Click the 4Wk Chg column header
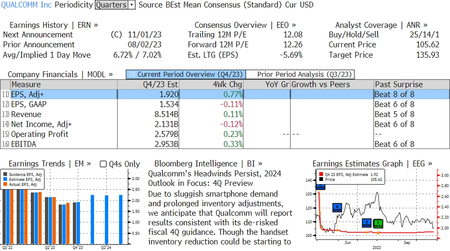 click(211, 85)
